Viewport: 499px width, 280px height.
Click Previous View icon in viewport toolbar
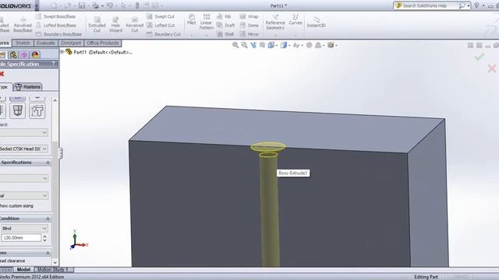[x=253, y=45]
